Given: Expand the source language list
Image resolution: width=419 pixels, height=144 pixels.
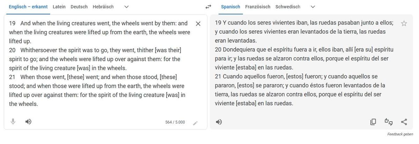Looking at the screenshot, I should [126, 7].
